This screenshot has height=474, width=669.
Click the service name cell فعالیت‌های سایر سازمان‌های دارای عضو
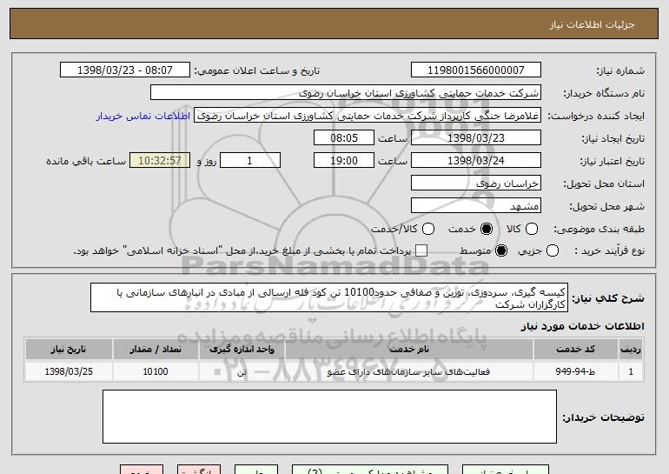point(409,371)
